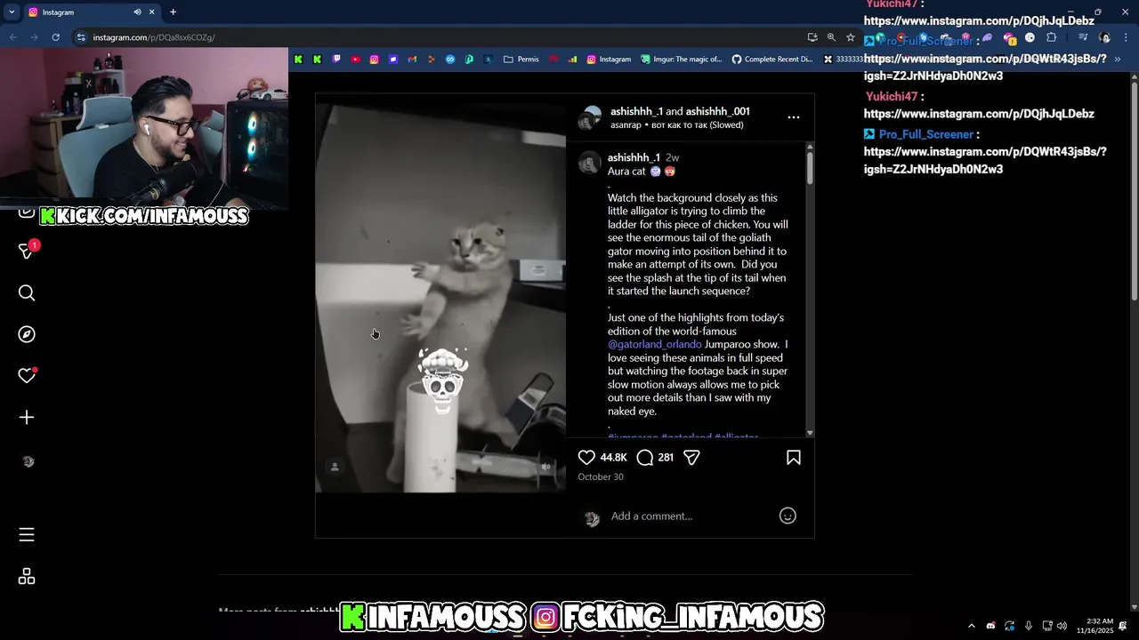Click the caption scrollbar down arrow

coord(810,433)
